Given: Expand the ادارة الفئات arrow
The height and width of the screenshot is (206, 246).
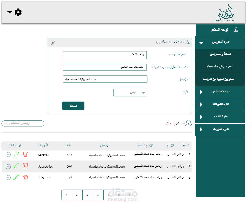Looking at the screenshot, I should coord(201,117).
